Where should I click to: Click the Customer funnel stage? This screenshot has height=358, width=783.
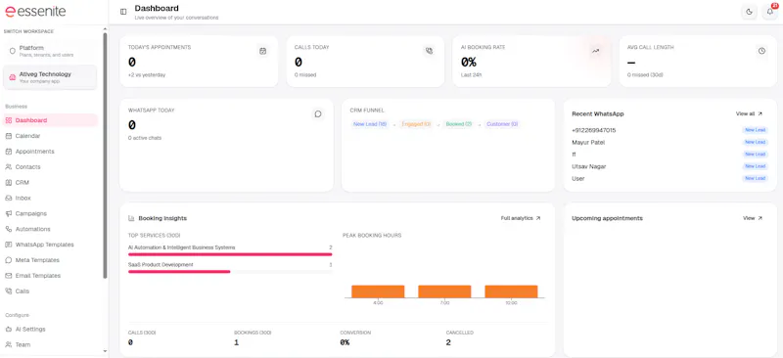502,124
